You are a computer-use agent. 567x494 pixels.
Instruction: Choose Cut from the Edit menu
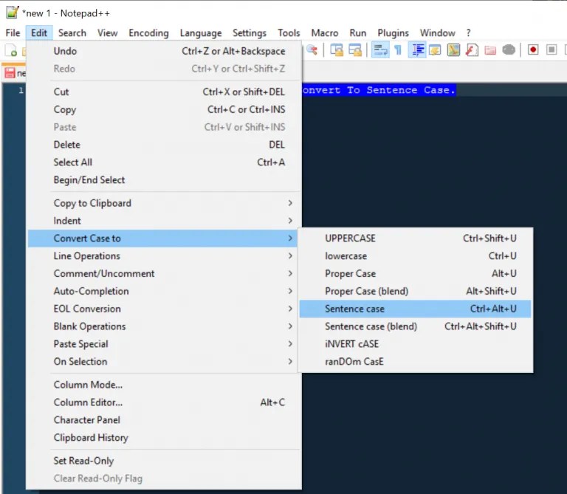click(164, 92)
